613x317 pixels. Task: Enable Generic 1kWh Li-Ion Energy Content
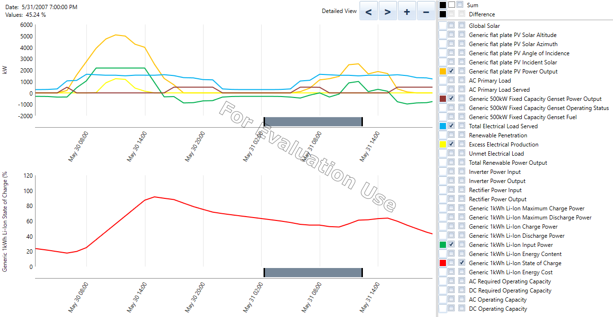[x=451, y=254]
